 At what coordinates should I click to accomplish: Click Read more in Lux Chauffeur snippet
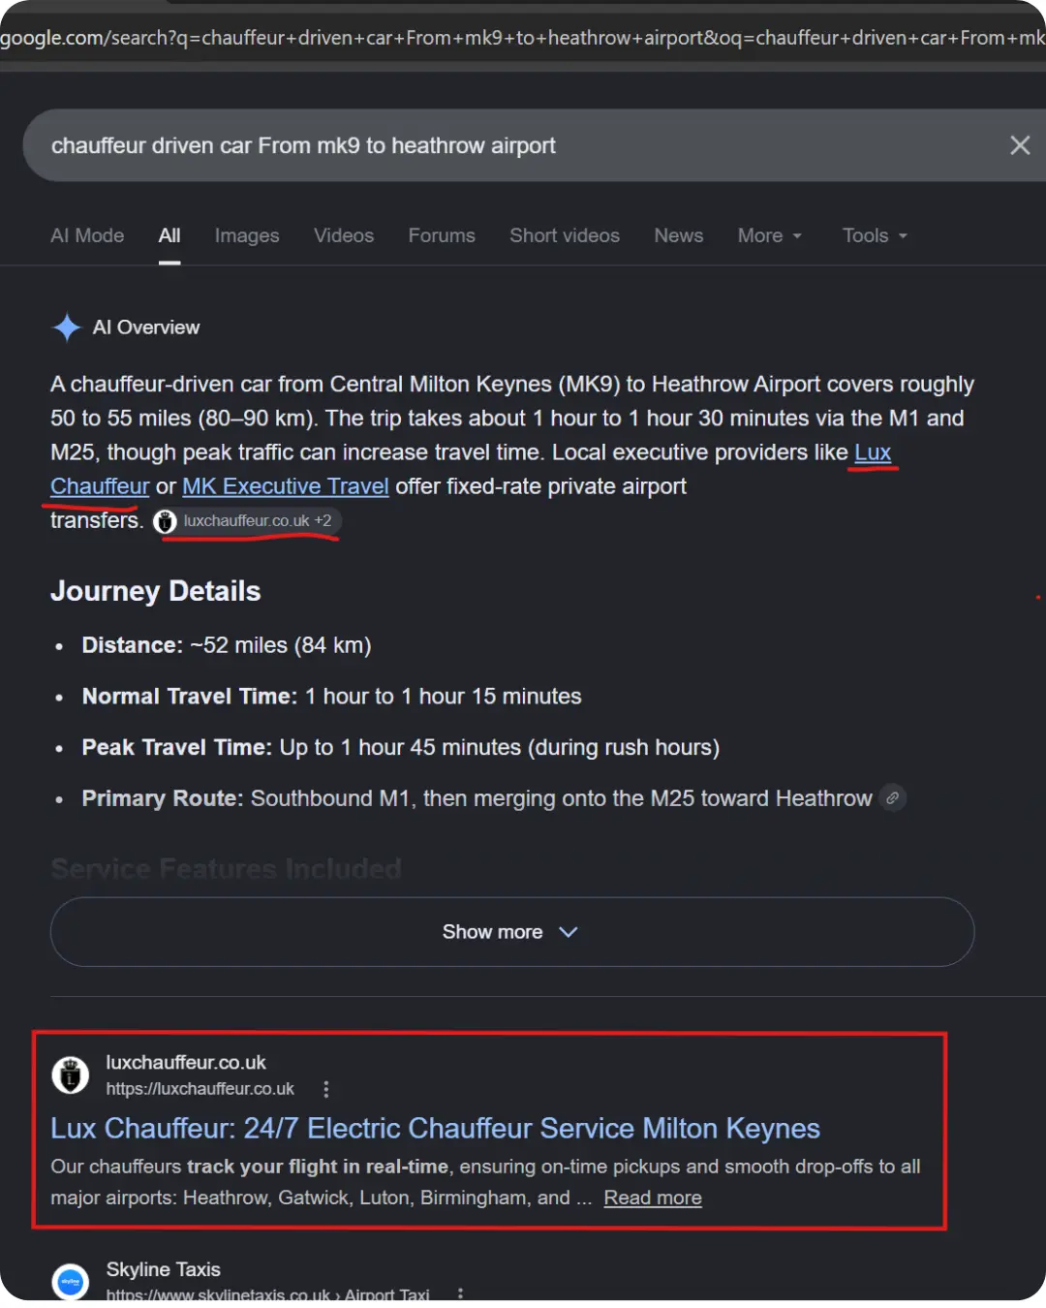(653, 1199)
